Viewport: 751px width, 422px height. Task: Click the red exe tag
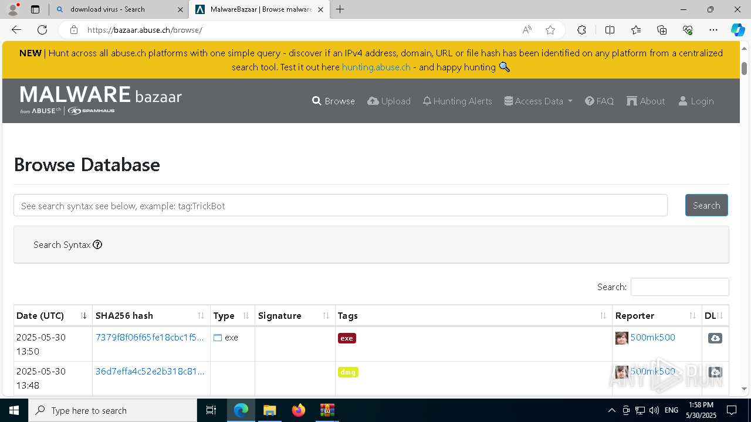point(347,338)
